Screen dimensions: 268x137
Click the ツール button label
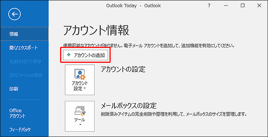(80, 119)
